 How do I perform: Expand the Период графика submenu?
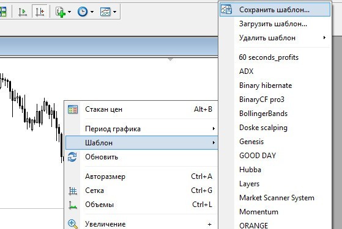point(142,129)
